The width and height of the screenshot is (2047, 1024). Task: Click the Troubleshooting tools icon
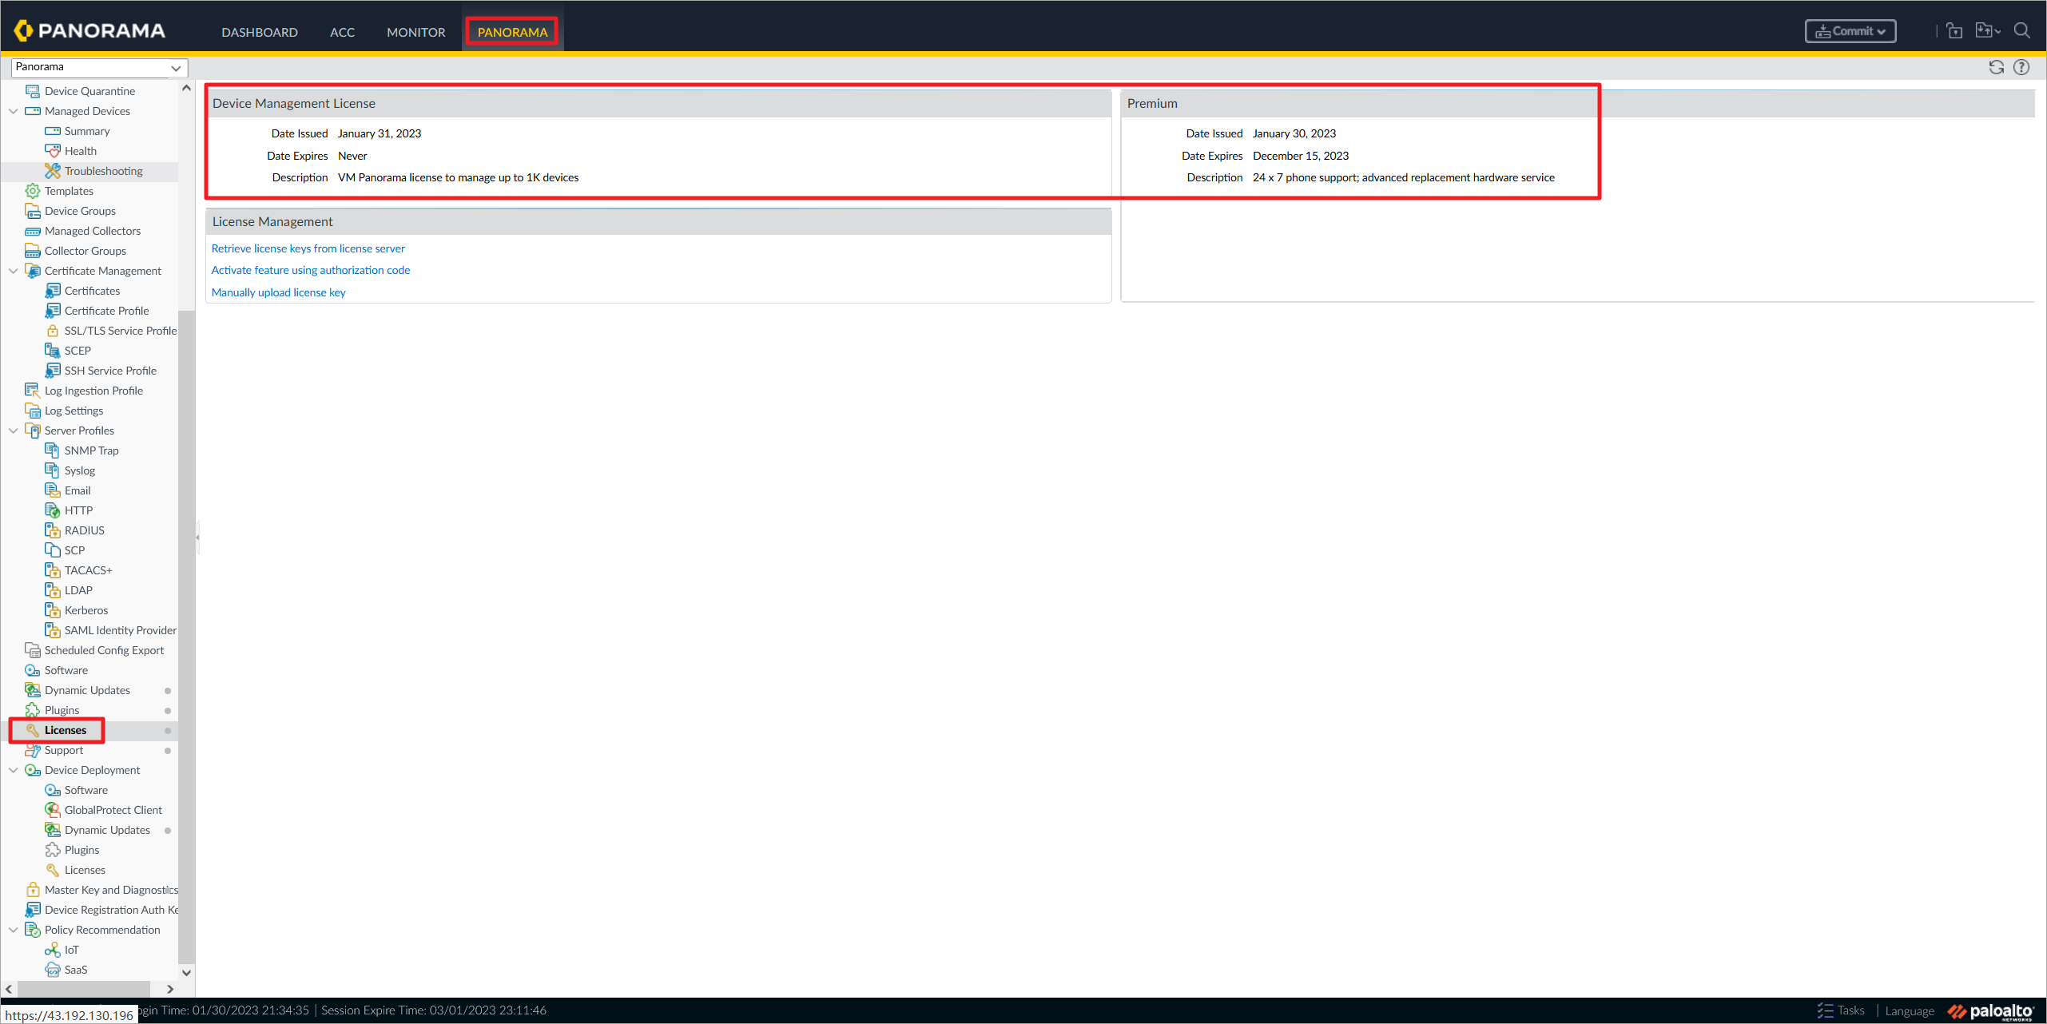pos(53,171)
